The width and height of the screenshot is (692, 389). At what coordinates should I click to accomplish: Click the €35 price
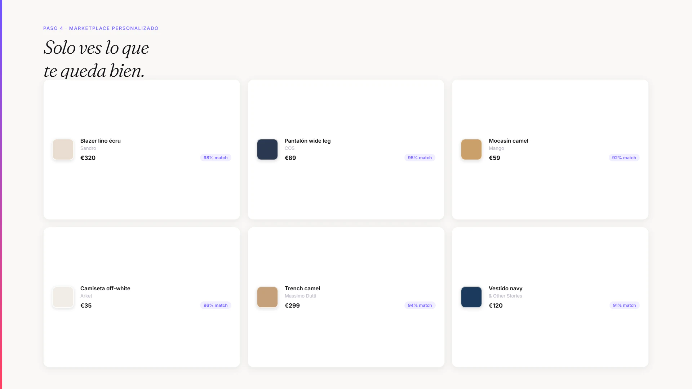point(86,305)
